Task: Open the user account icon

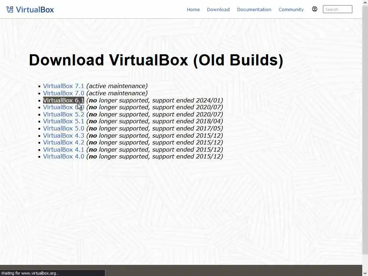Action: (x=314, y=9)
